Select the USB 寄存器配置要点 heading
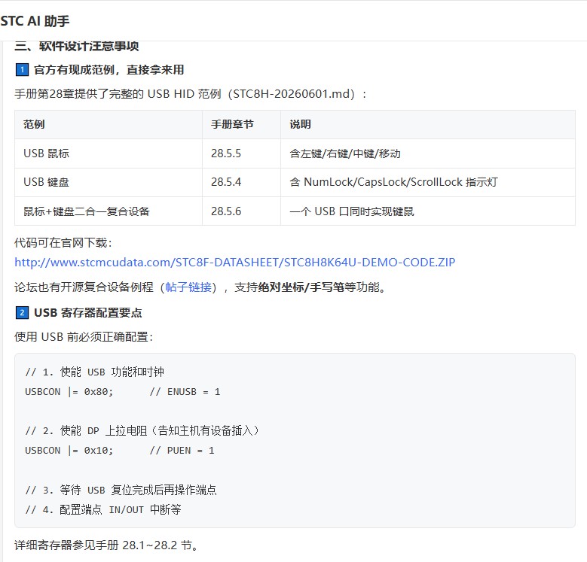 pyautogui.click(x=88, y=312)
